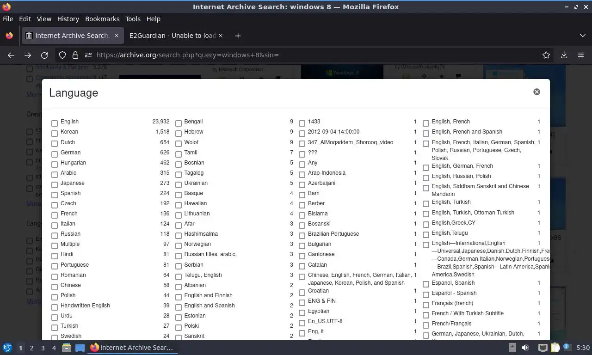This screenshot has height=355, width=592.
Task: Switch to workspace 4 in taskbar
Action: [x=54, y=348]
